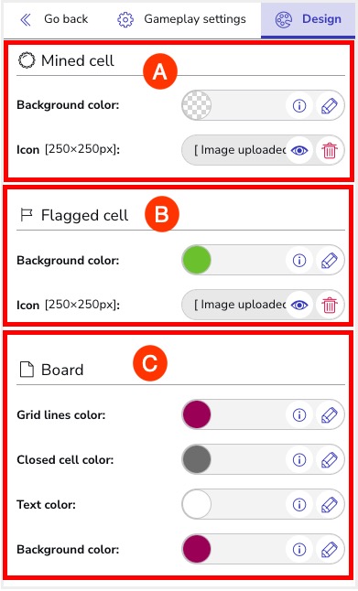Screen dimensions: 358x591
Task: Preview Flagged cell uploaded icon image
Action: 299,305
